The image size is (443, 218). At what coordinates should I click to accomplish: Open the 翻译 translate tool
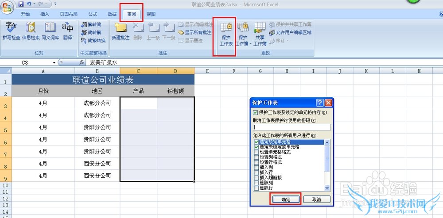pyautogui.click(x=67, y=31)
